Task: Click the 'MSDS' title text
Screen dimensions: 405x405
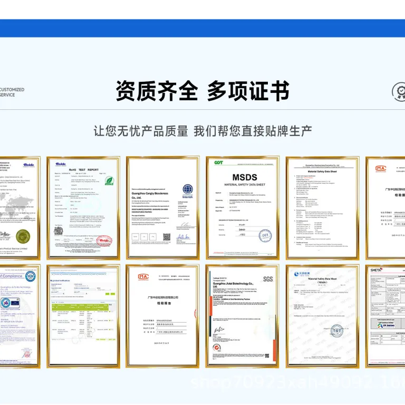Action: click(x=245, y=177)
